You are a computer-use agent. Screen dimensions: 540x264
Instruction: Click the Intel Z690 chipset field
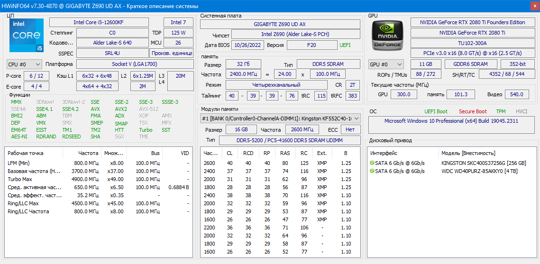coord(295,35)
